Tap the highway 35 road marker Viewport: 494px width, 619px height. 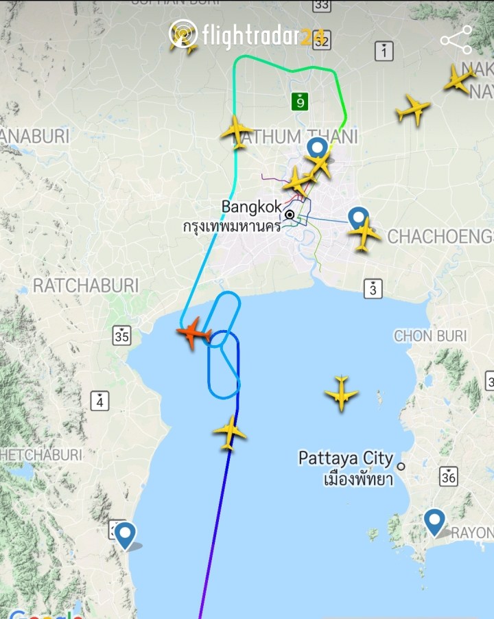coord(121,336)
